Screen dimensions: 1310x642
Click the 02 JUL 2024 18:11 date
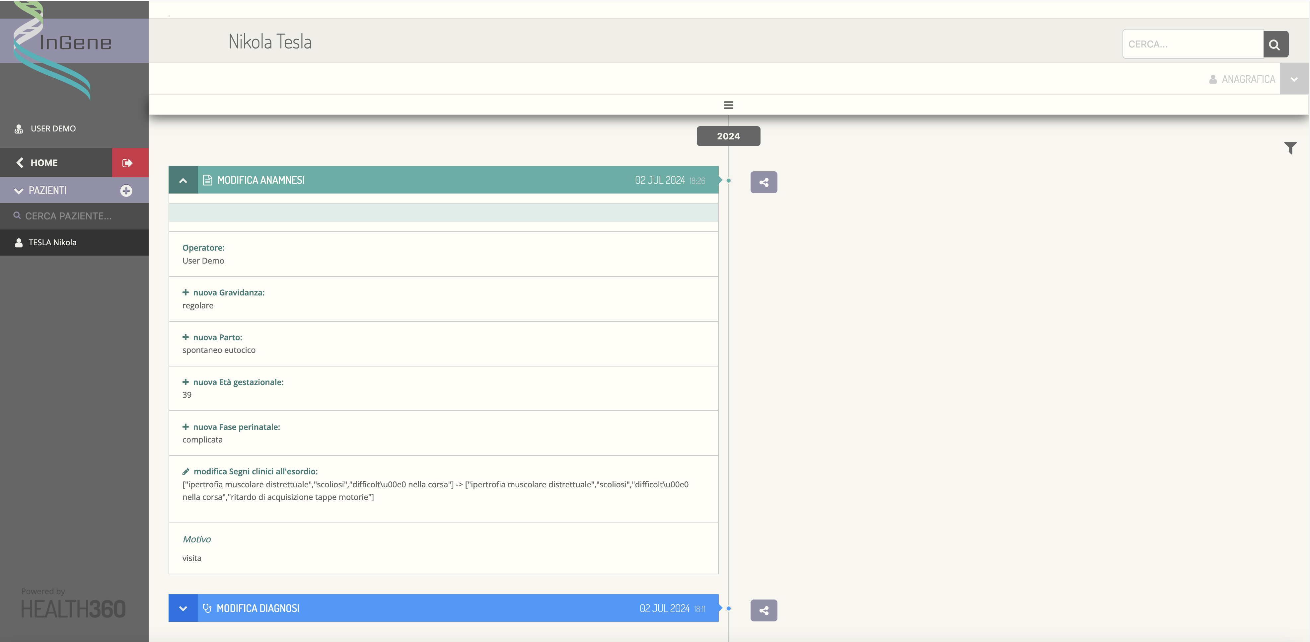coord(672,608)
